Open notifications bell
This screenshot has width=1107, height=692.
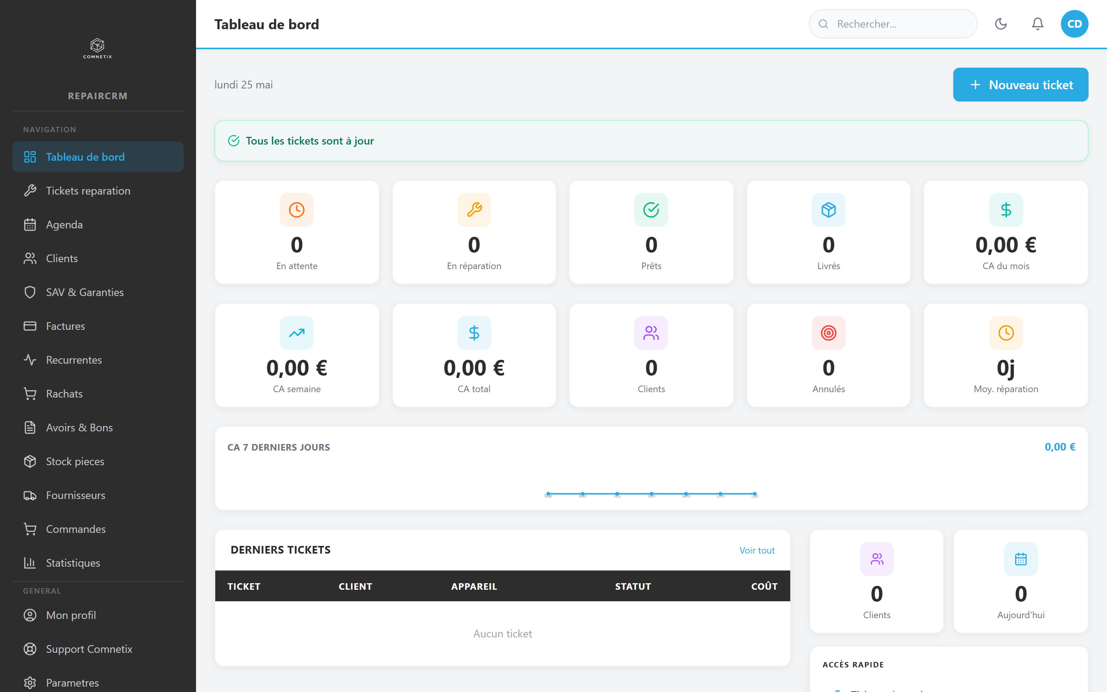[1037, 24]
